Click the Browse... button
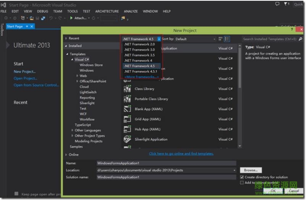The width and height of the screenshot is (306, 200). click(251, 170)
